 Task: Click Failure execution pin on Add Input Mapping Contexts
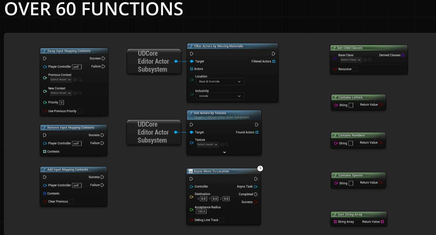pyautogui.click(x=102, y=185)
